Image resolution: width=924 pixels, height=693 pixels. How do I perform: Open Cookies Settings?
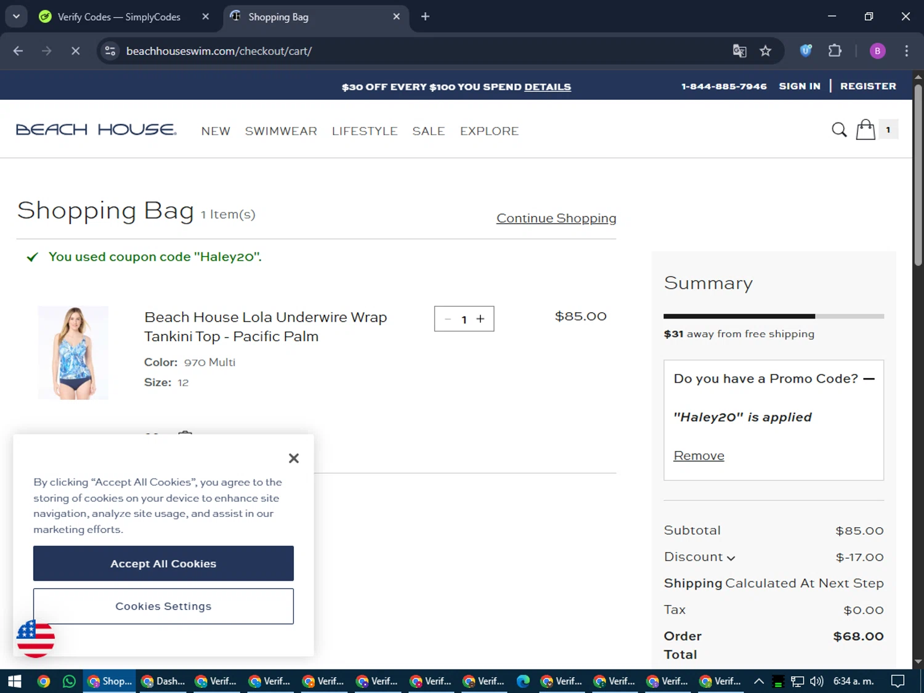(x=163, y=606)
